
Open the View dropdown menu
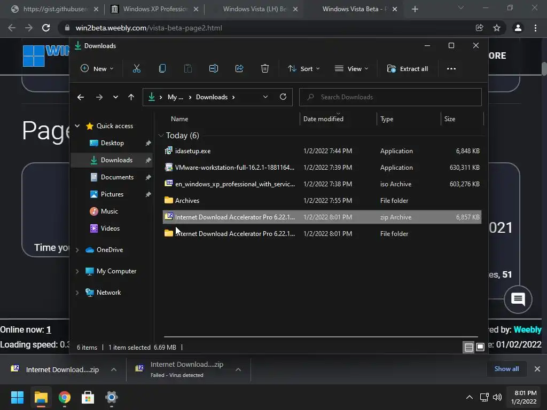pyautogui.click(x=351, y=69)
